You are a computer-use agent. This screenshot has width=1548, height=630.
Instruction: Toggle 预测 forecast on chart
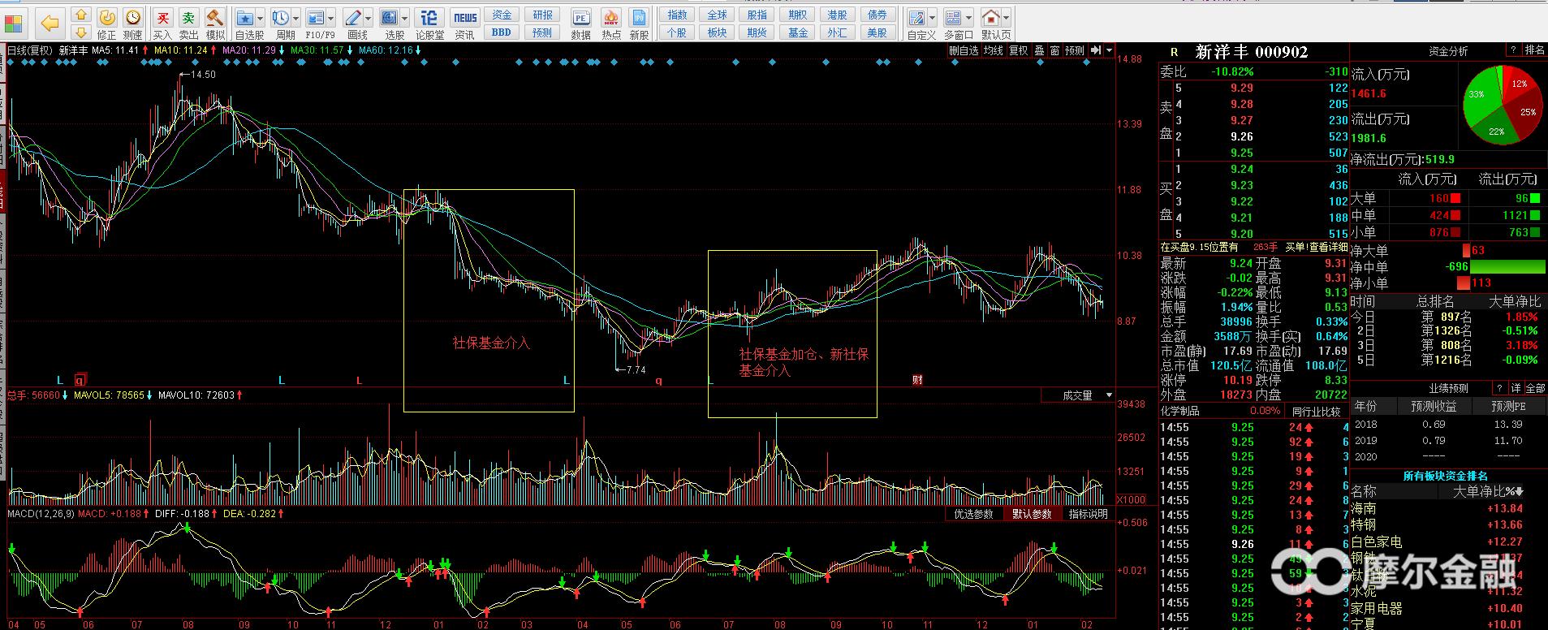point(1075,50)
